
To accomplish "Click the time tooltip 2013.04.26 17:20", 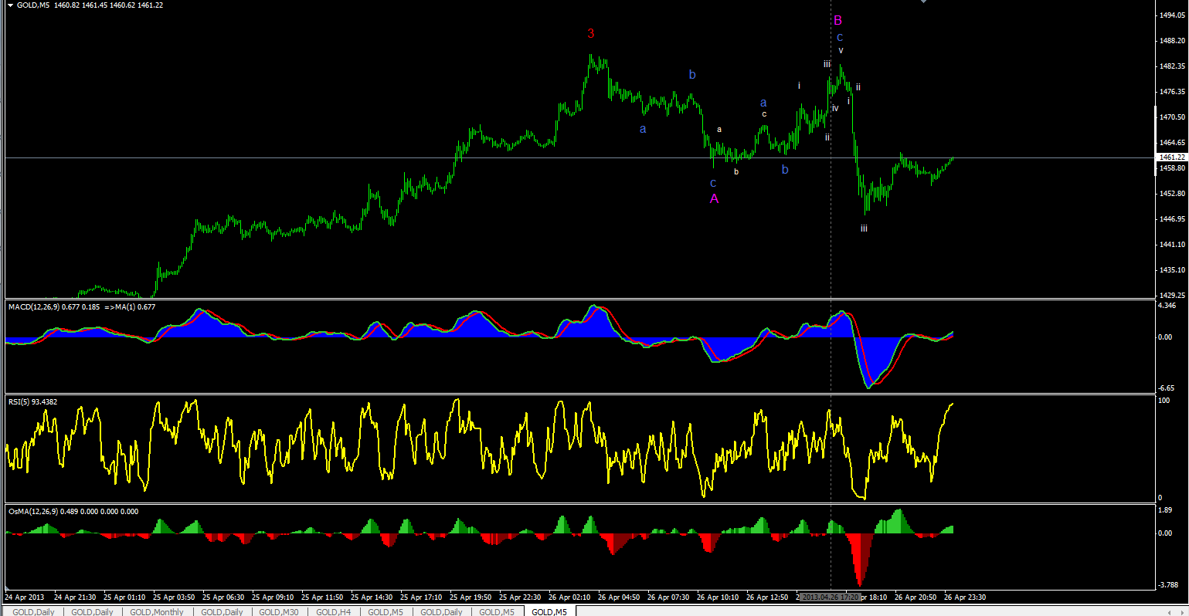I will pyautogui.click(x=831, y=597).
